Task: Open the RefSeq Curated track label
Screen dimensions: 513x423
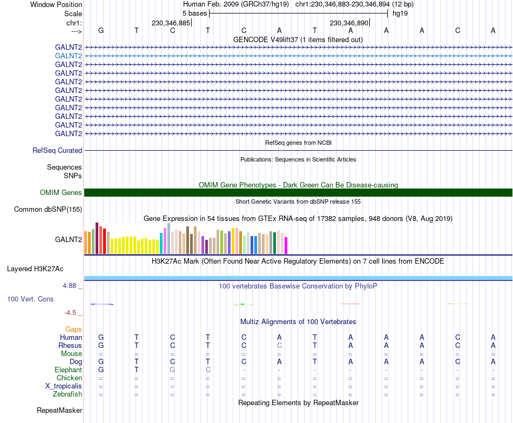Action: click(57, 151)
